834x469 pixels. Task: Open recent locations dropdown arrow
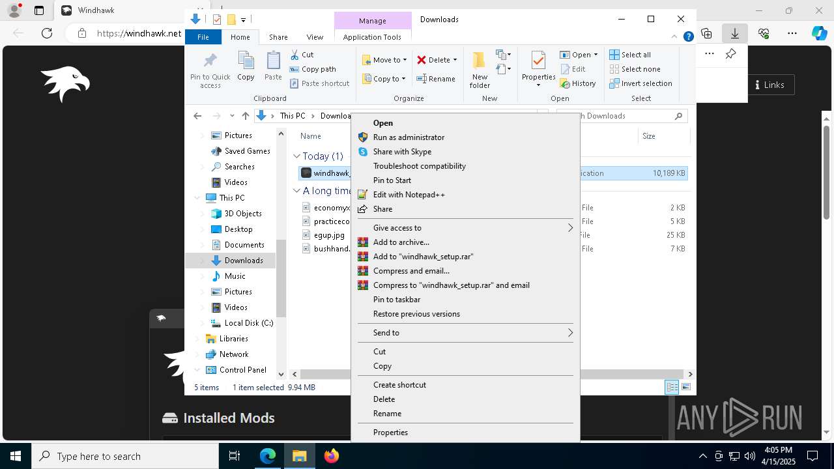coord(232,116)
